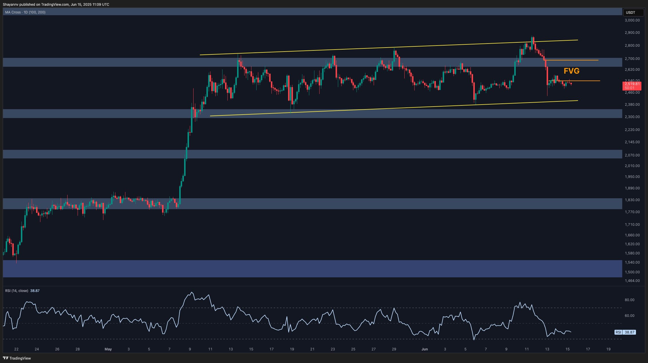The image size is (648, 363).
Task: Click the 3,000.00 value on the price scale
Action: 632,20
